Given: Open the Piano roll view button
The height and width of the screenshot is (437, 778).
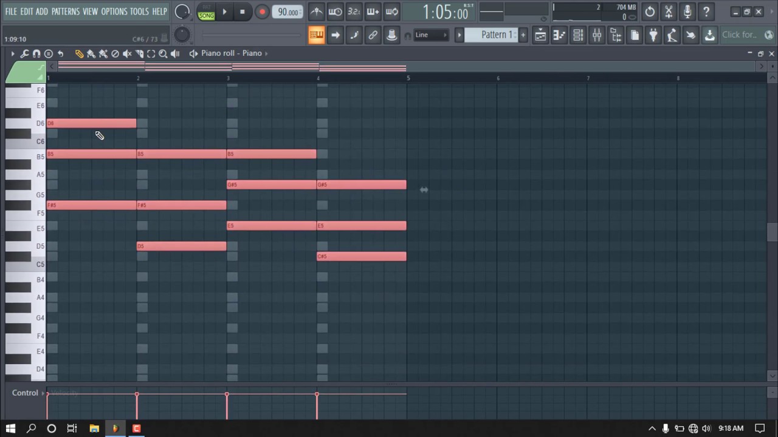Looking at the screenshot, I should [x=559, y=35].
